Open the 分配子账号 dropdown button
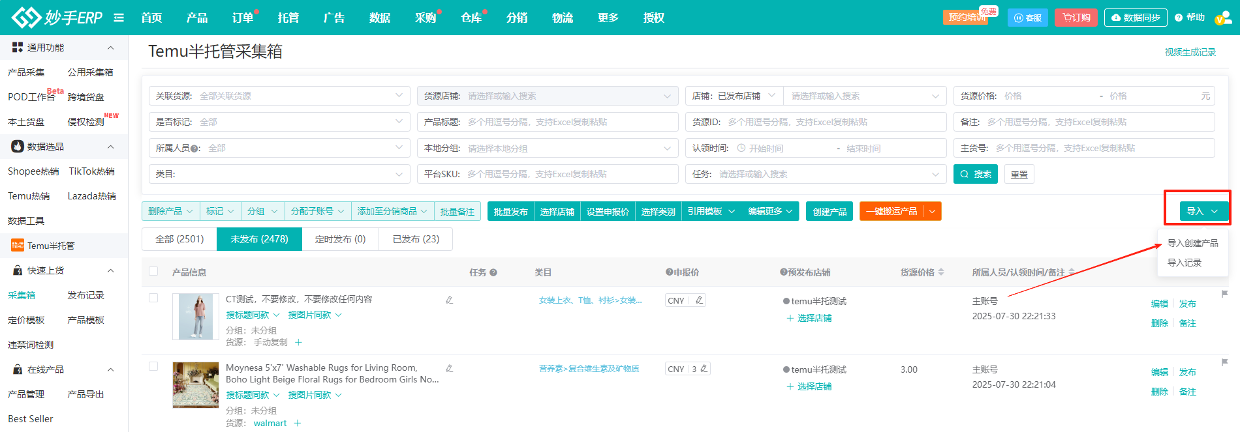The height and width of the screenshot is (432, 1240). tap(318, 211)
